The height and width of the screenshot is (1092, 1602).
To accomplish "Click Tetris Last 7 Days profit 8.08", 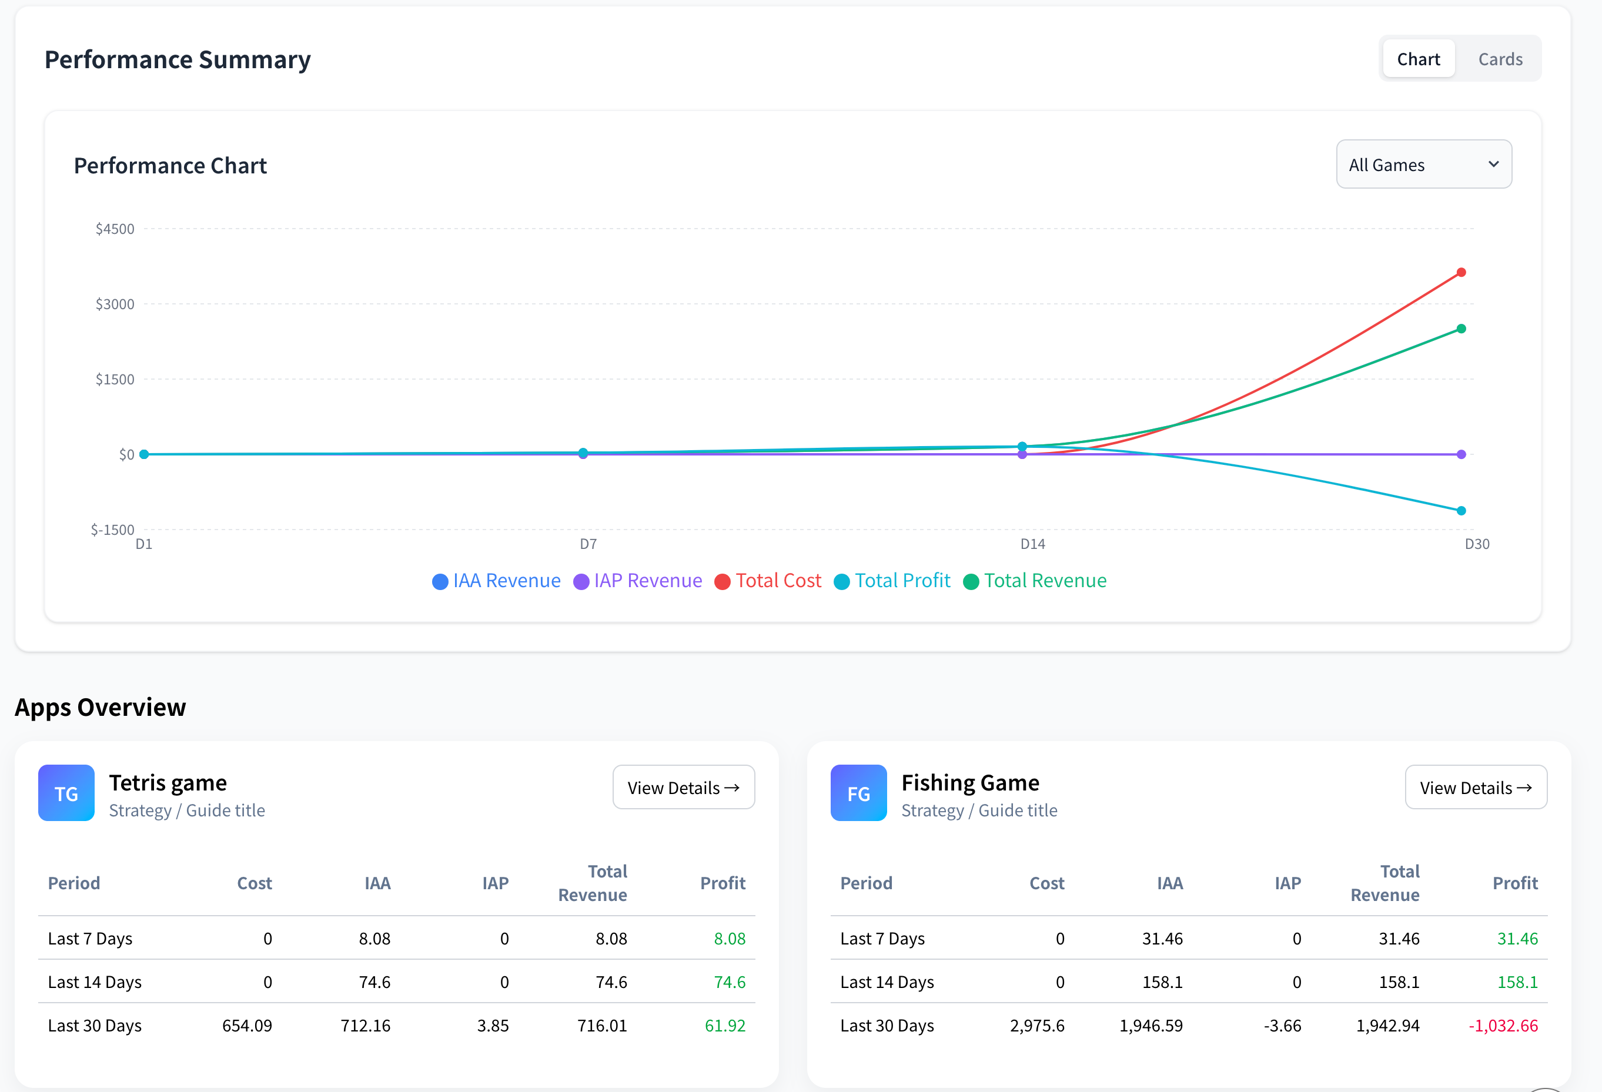I will [x=730, y=939].
